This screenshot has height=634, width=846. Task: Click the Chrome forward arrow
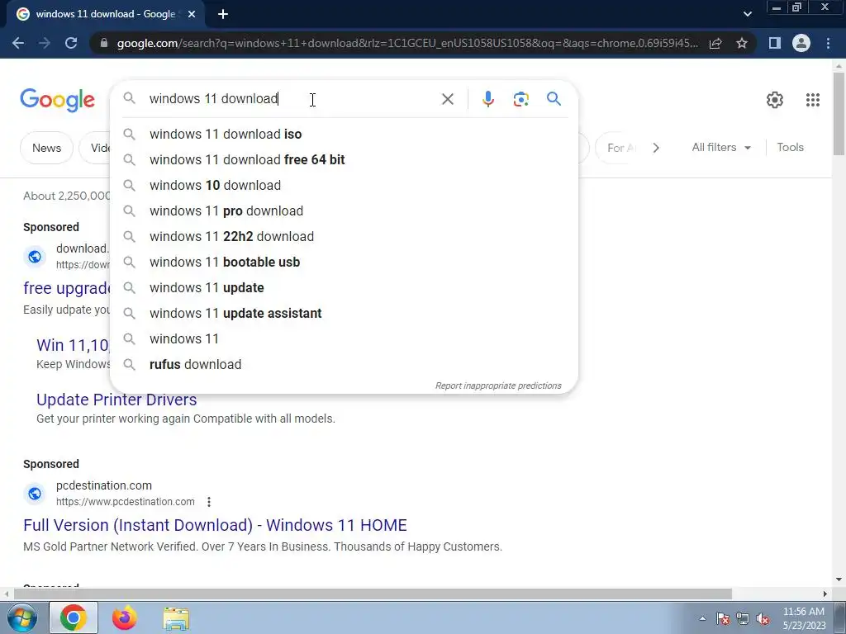(x=45, y=43)
